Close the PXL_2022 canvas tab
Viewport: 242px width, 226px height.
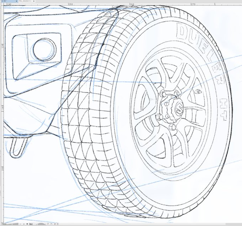(x=34, y=1)
